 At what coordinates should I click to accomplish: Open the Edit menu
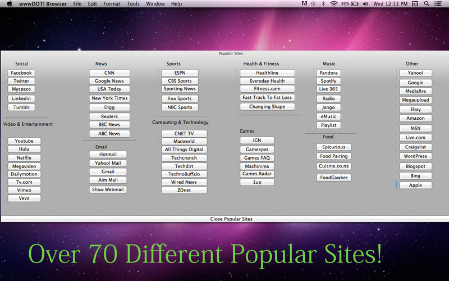tap(92, 4)
